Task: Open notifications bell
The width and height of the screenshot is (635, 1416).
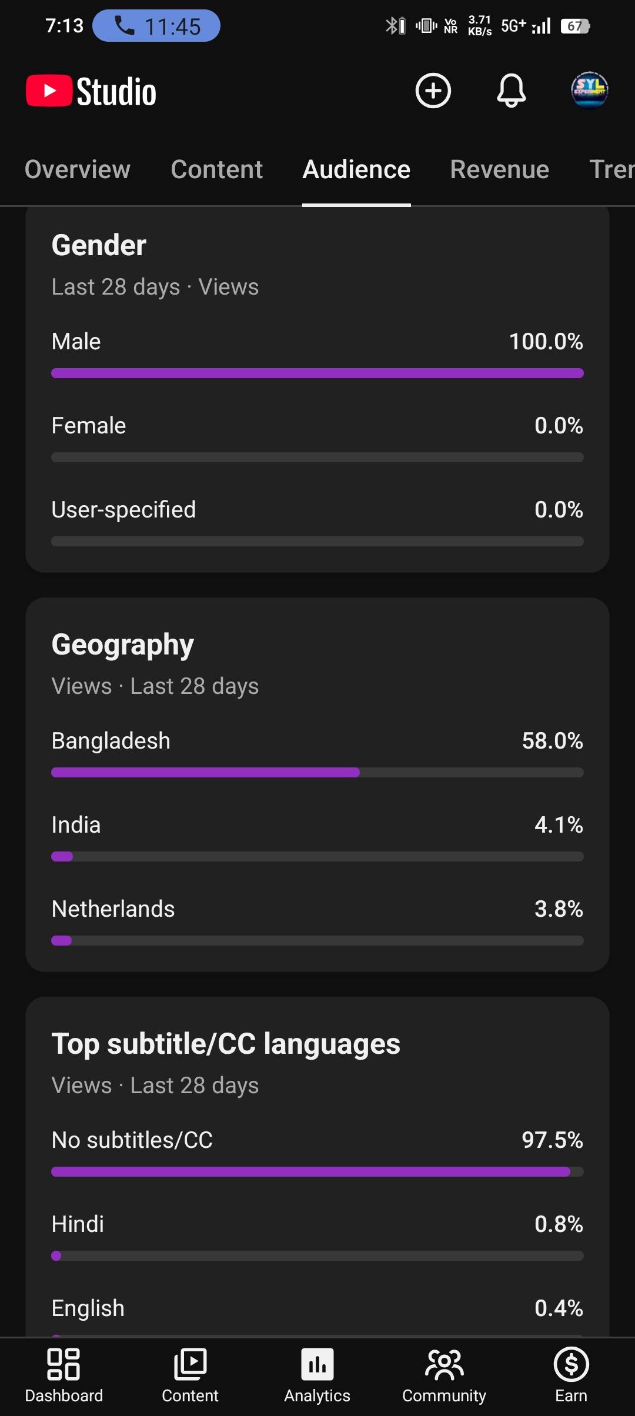Action: coord(511,91)
